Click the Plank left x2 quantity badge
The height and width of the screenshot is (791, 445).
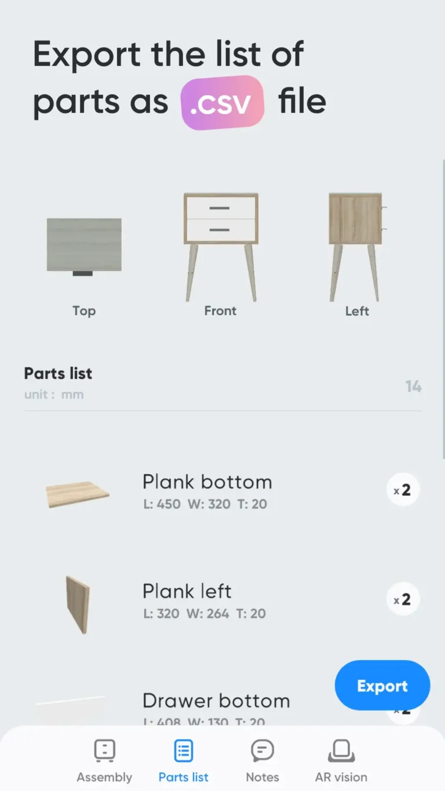[403, 599]
